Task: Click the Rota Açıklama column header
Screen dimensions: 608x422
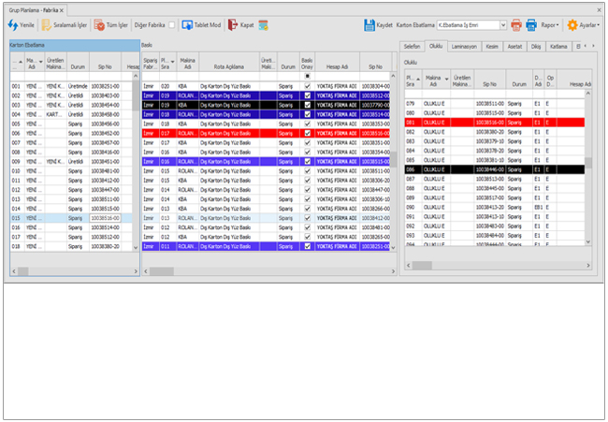Action: [227, 65]
